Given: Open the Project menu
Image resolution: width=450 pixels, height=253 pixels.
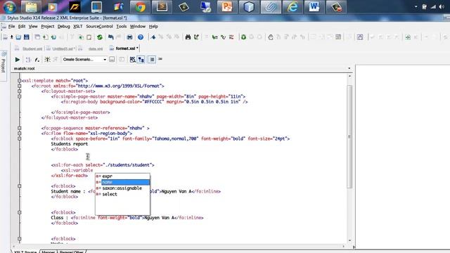Looking at the screenshot, I should [47, 27].
